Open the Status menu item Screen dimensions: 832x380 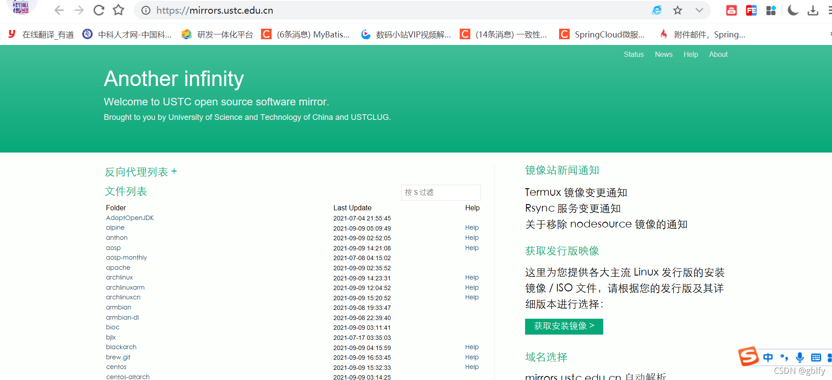coord(634,54)
